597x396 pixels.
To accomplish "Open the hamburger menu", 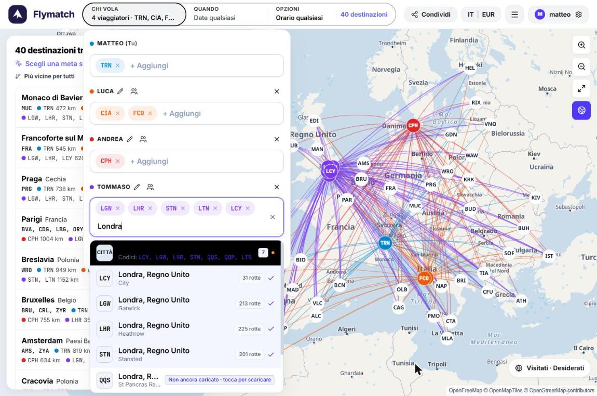I will click(x=514, y=15).
